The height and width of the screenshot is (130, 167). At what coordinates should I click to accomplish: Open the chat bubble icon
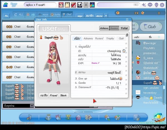click(x=150, y=5)
